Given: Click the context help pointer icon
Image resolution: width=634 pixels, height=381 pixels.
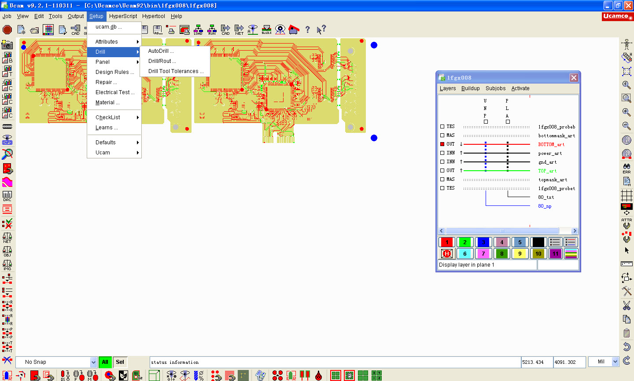Looking at the screenshot, I should [x=321, y=29].
